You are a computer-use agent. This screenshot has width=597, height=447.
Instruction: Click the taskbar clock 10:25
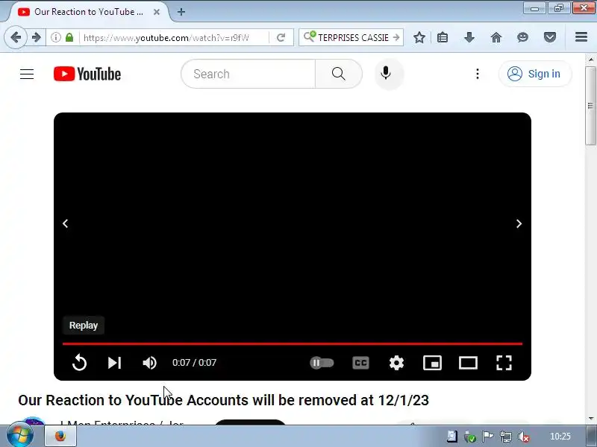(x=560, y=437)
